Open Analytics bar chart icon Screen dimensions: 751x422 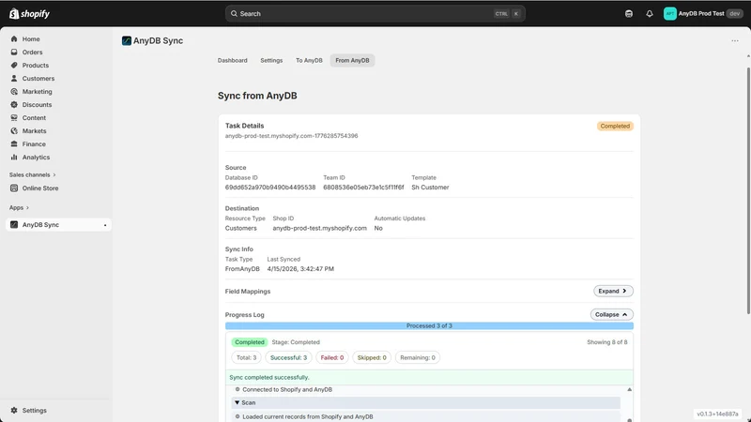(x=14, y=157)
